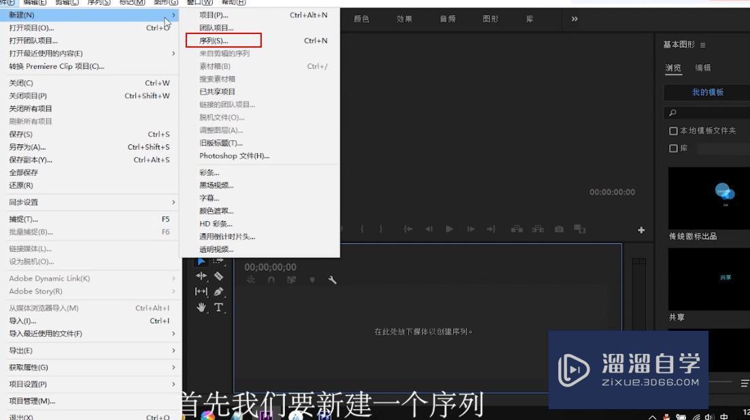This screenshot has height=420, width=750.
Task: Switch to the 编辑 tab in 基本图形
Action: (704, 68)
